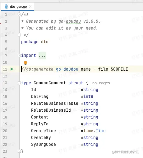143x158 pixels.
Task: Switch to the dto_gen.go tab
Action: click(x=18, y=7)
